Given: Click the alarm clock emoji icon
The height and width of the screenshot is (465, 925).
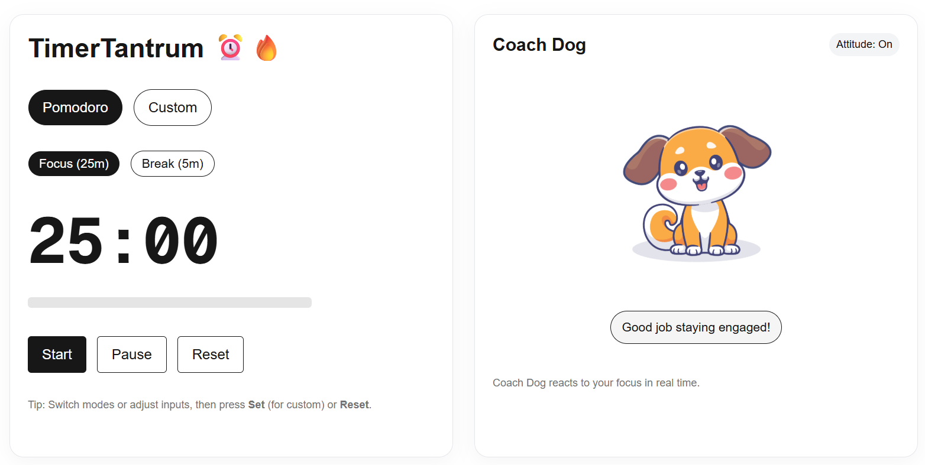Looking at the screenshot, I should tap(230, 48).
